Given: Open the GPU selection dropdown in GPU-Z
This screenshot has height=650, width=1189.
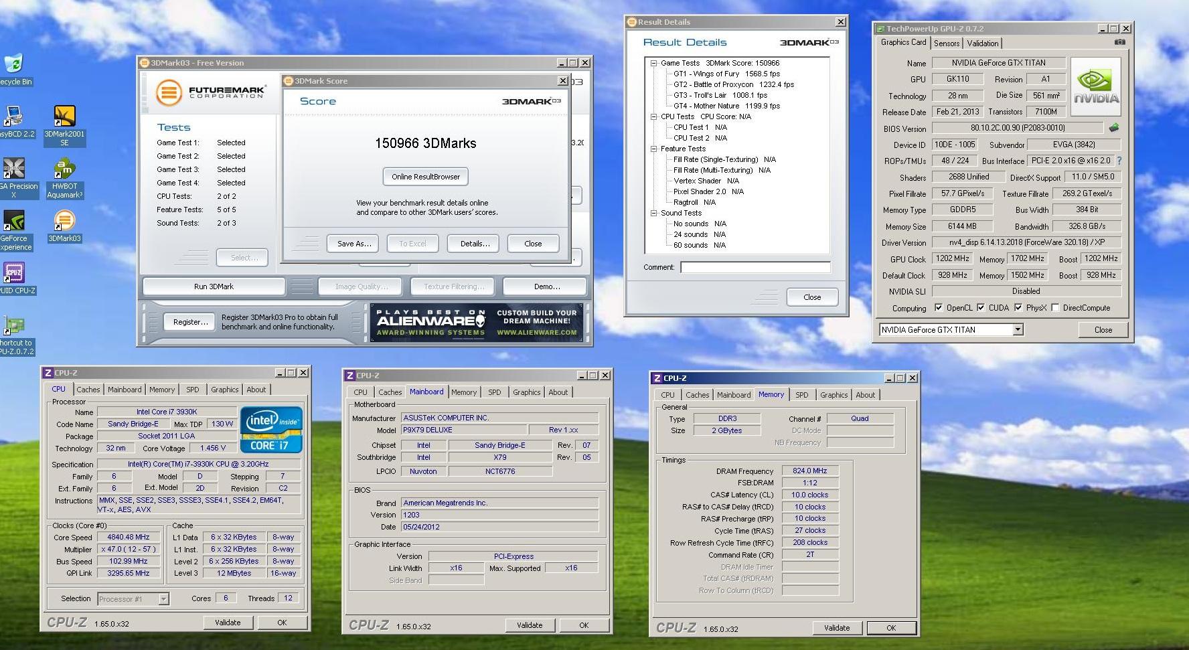Looking at the screenshot, I should (1018, 329).
